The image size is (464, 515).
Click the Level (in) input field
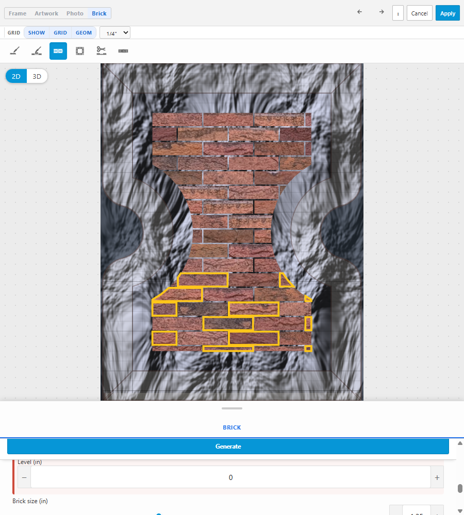coord(230,477)
